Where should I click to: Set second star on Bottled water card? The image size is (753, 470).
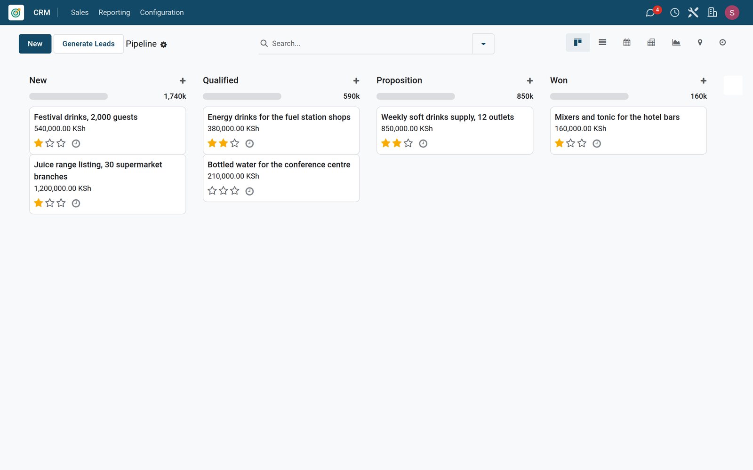(x=224, y=191)
